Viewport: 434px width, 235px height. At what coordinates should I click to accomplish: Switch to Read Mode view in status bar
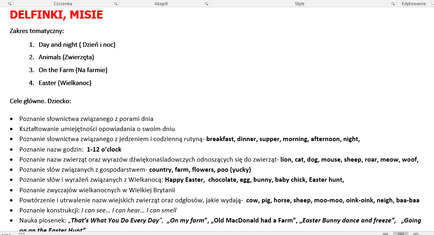tap(385, 233)
